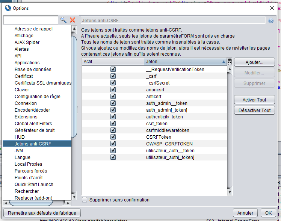Click Remettre aux défauts de fabrique

coord(42,213)
